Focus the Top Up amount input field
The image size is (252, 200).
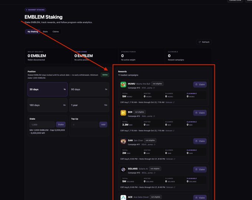click(85, 125)
